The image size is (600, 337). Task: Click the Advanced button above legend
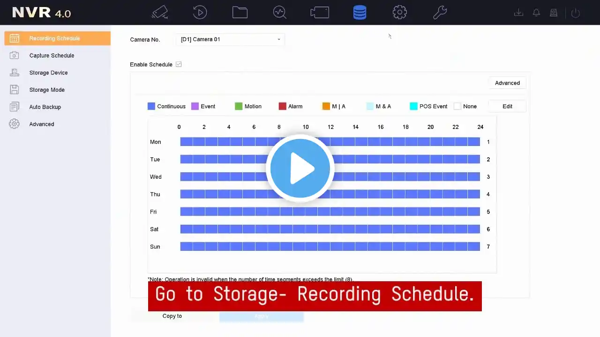[x=507, y=83]
